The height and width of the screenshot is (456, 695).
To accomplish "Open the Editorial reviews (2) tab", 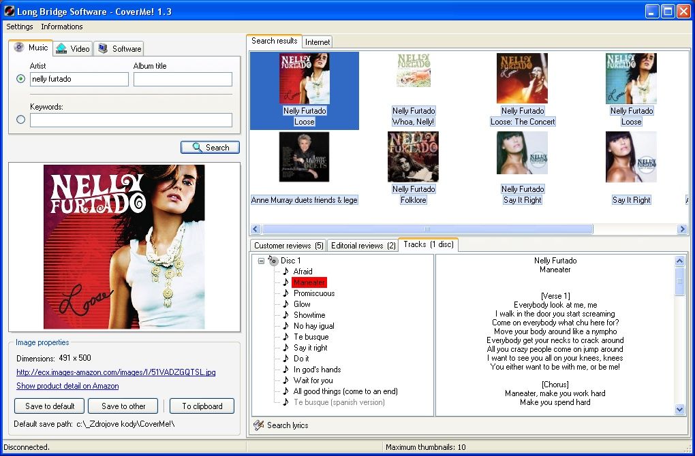I will coord(363,246).
